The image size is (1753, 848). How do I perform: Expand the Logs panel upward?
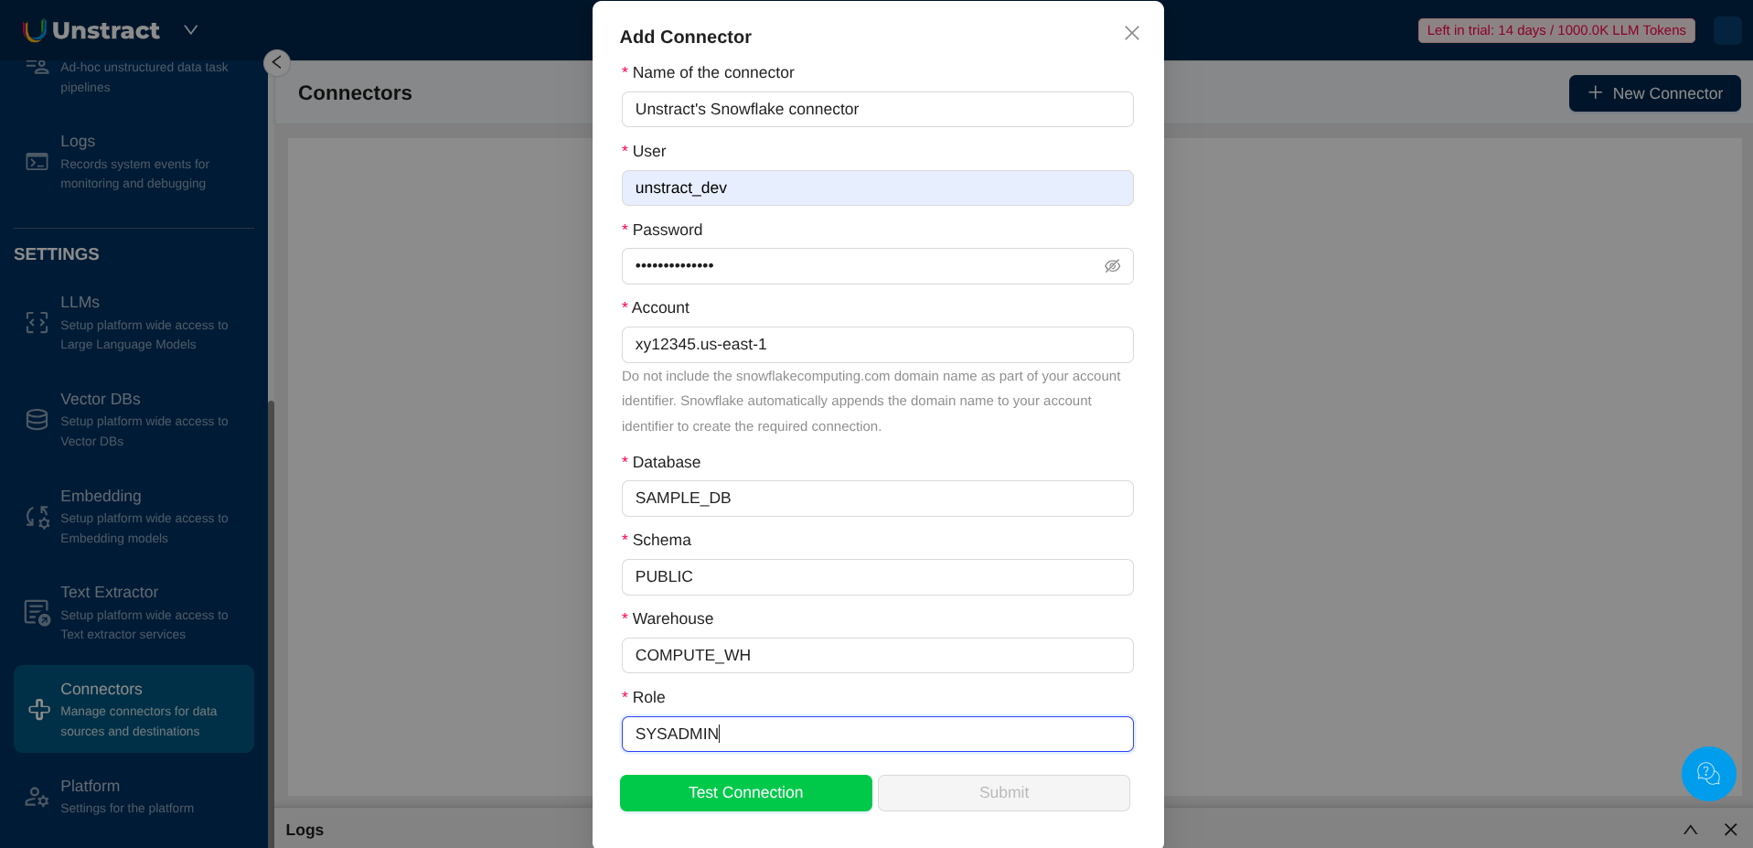1690,830
